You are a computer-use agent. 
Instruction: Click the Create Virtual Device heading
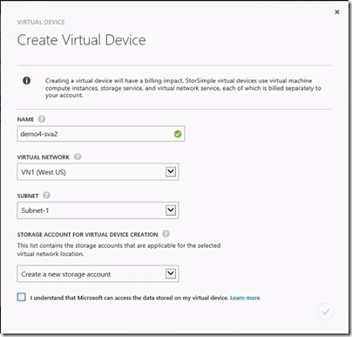pos(82,40)
